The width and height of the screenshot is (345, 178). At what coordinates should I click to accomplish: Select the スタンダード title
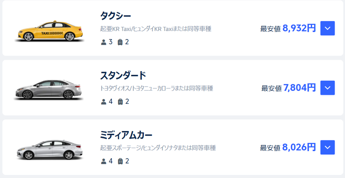[x=123, y=75]
